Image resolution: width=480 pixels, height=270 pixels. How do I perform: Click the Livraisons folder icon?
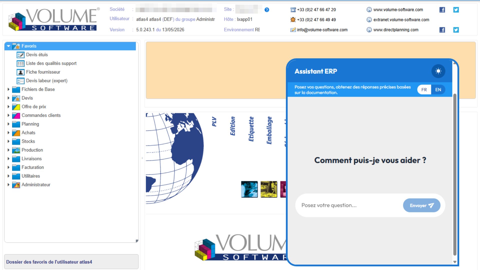point(16,159)
